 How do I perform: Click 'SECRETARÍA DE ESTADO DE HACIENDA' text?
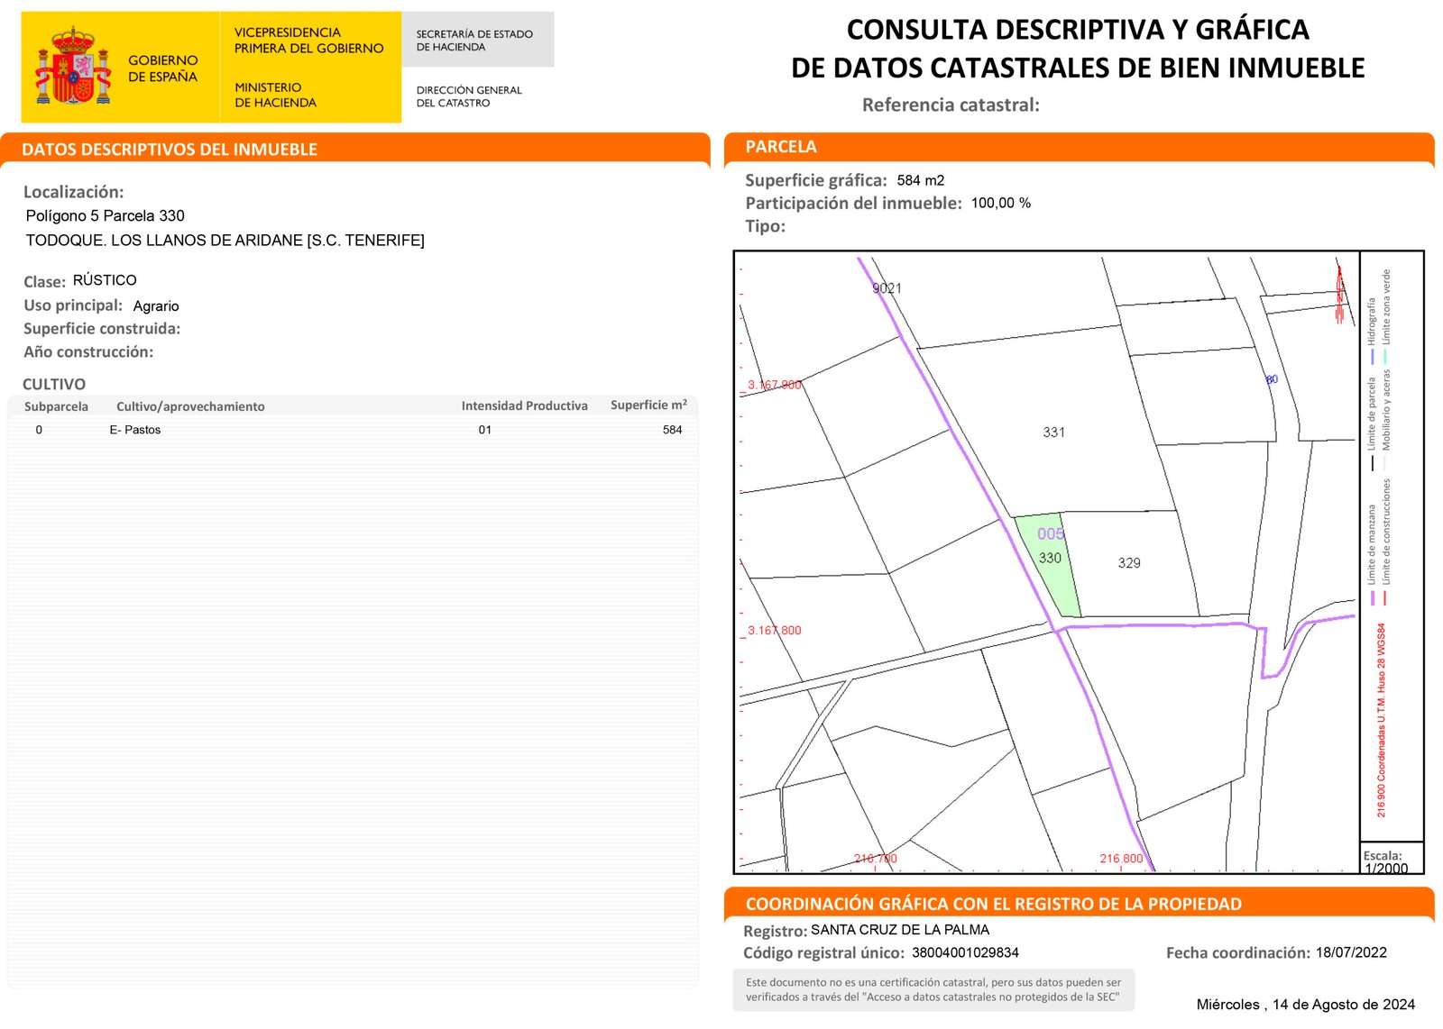click(x=474, y=41)
